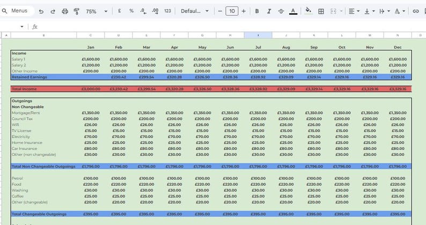The height and width of the screenshot is (225, 426).
Task: Click the merge cells icon
Action: click(x=333, y=11)
